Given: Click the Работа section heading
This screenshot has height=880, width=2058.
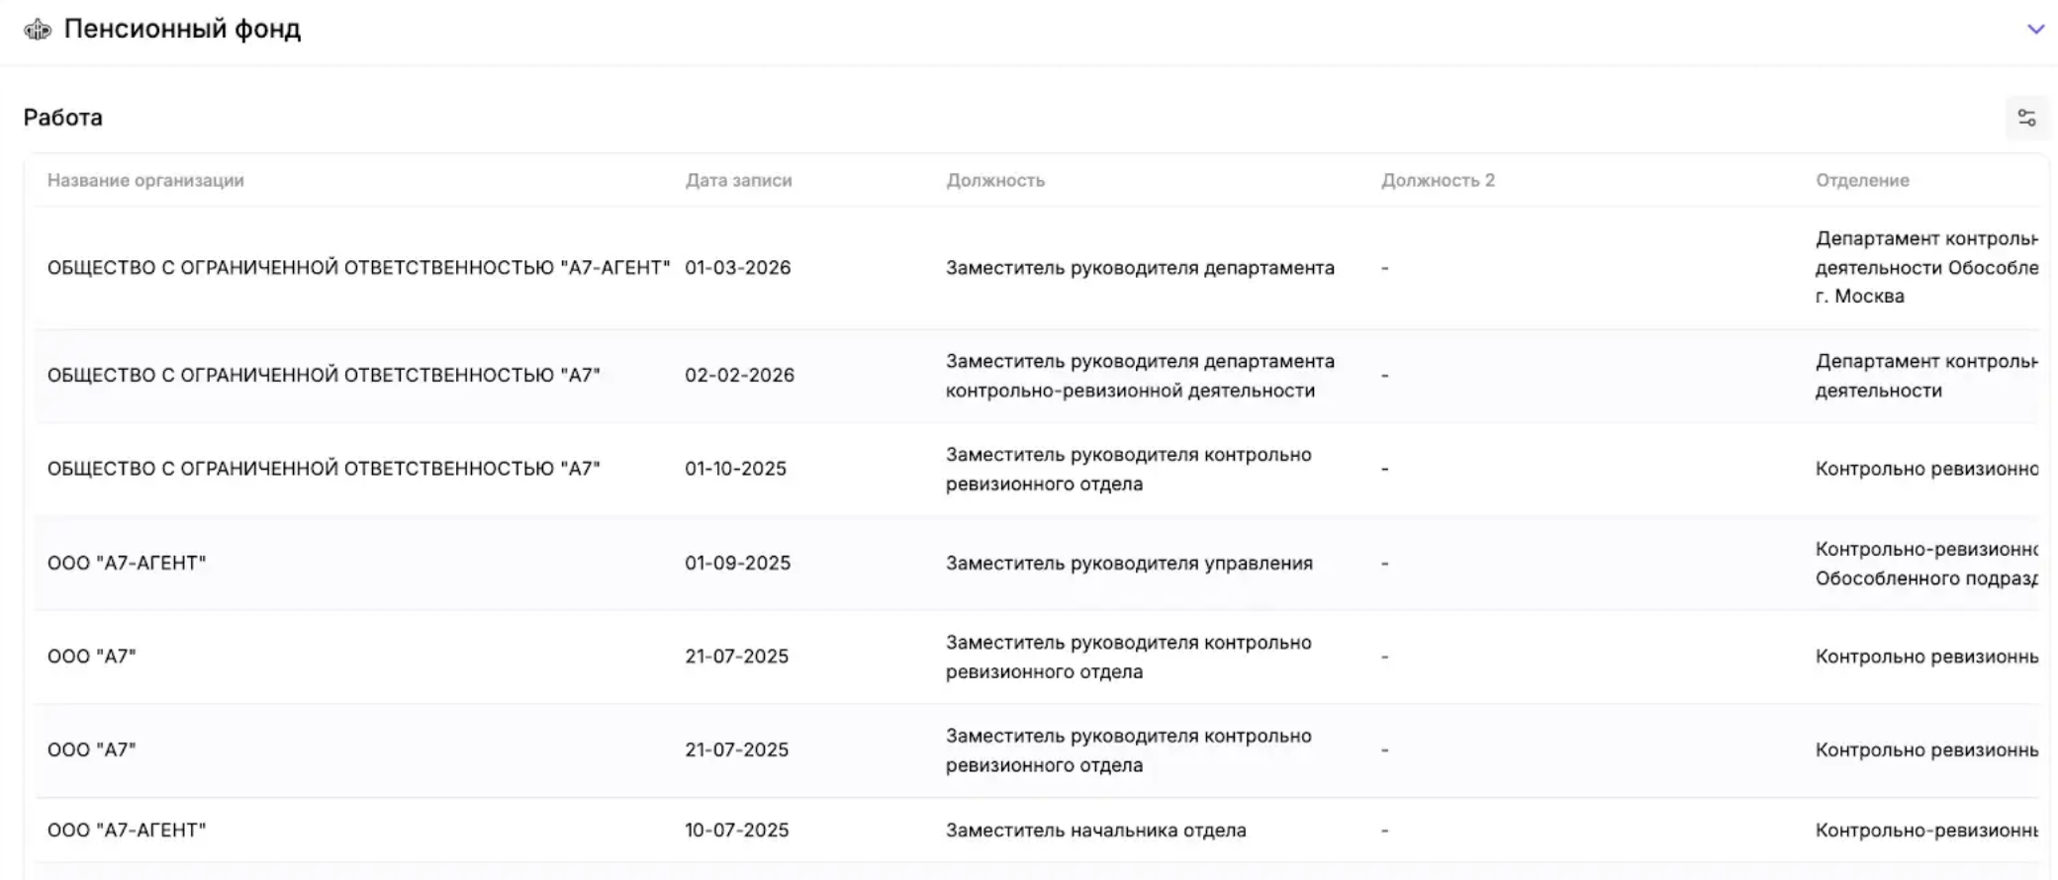Looking at the screenshot, I should point(63,118).
